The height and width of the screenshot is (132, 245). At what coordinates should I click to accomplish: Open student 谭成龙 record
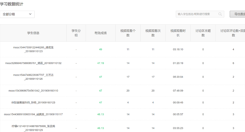[33, 49]
